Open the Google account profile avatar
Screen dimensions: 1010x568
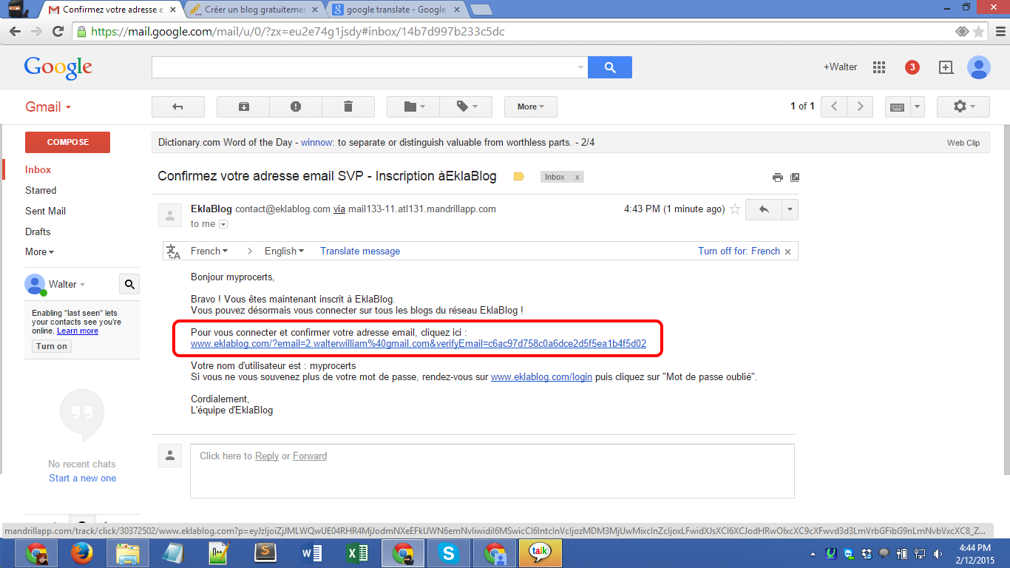click(x=979, y=67)
